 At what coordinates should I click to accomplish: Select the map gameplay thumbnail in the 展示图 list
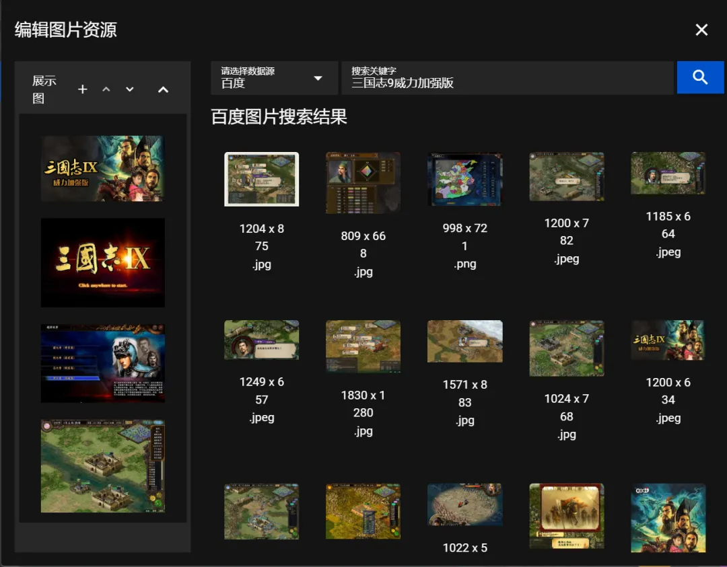click(x=102, y=466)
